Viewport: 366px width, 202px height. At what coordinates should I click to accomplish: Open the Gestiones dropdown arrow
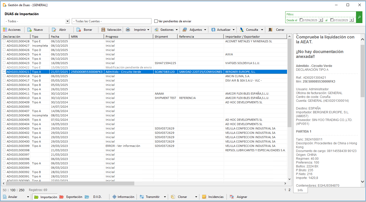pyautogui.click(x=177, y=30)
